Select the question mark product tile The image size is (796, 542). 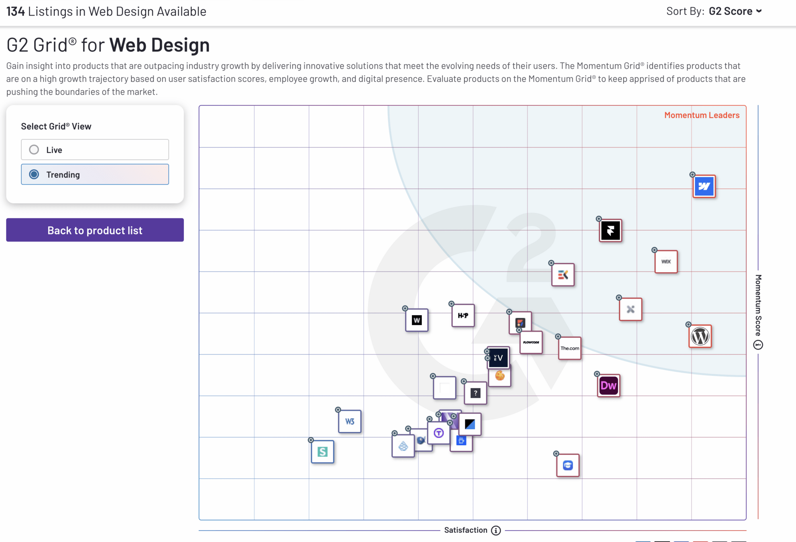[475, 393]
